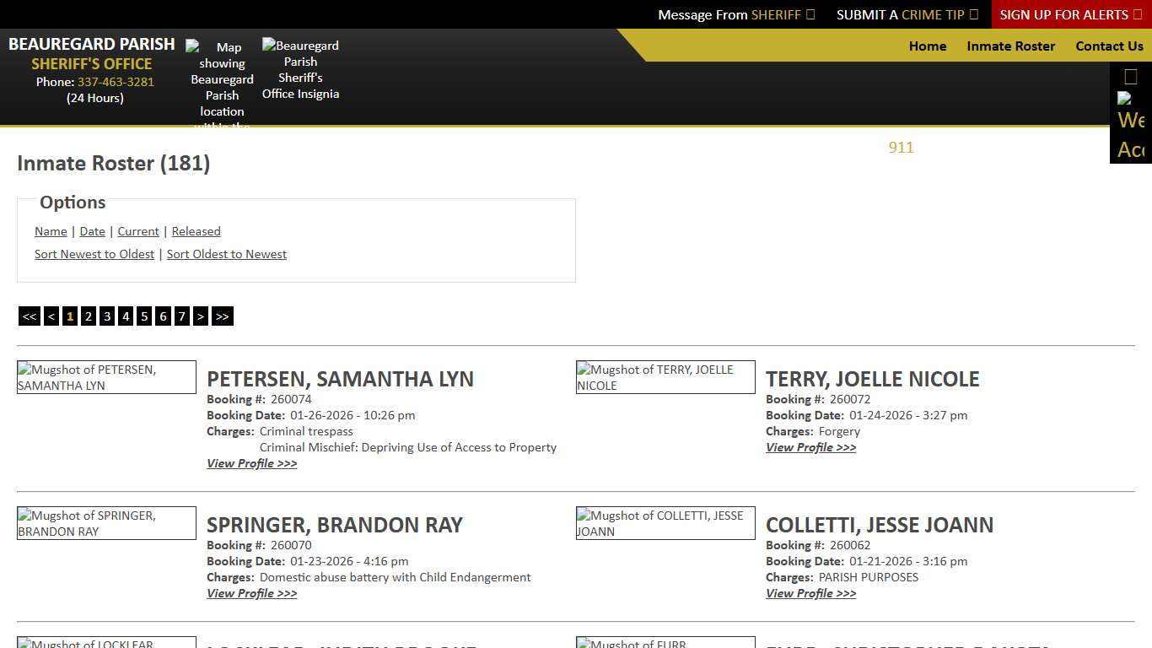Click the small square icon above Web Accessibility

(1130, 76)
